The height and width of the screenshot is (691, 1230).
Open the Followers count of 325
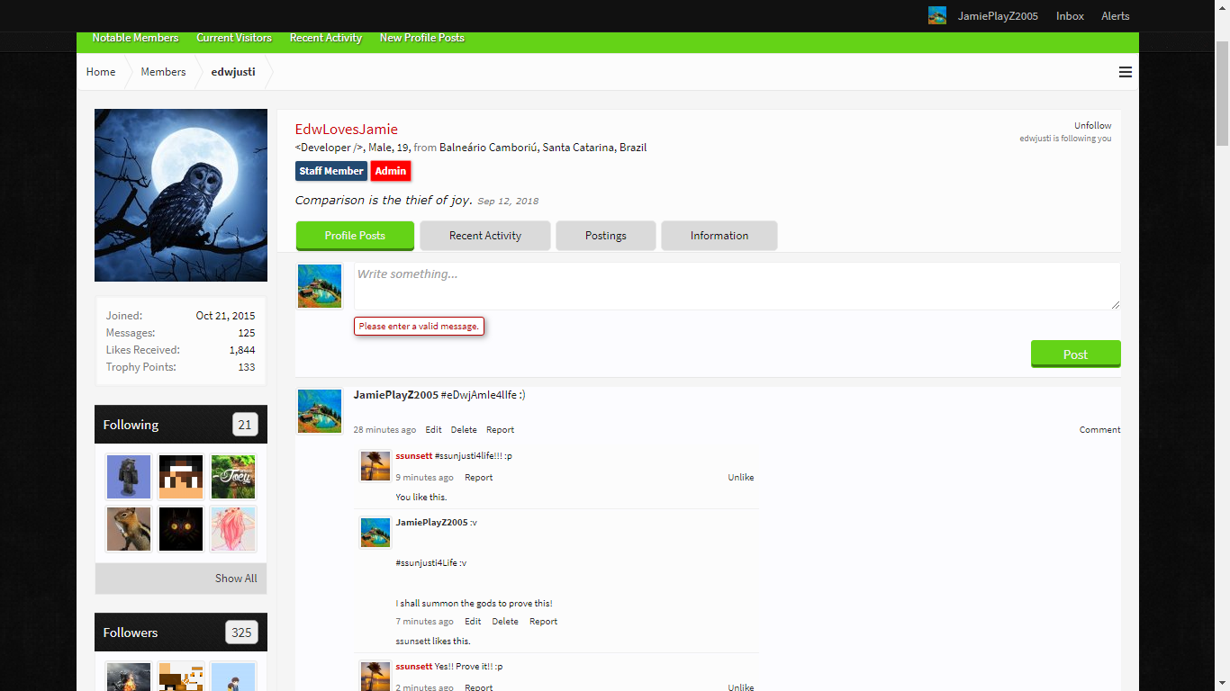[x=241, y=633]
